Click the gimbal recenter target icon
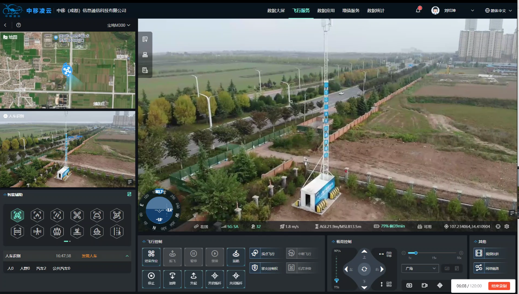 [440, 285]
